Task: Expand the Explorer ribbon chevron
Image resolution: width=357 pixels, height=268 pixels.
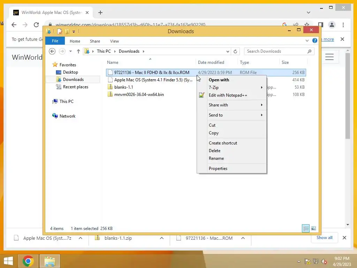Action: [x=307, y=41]
